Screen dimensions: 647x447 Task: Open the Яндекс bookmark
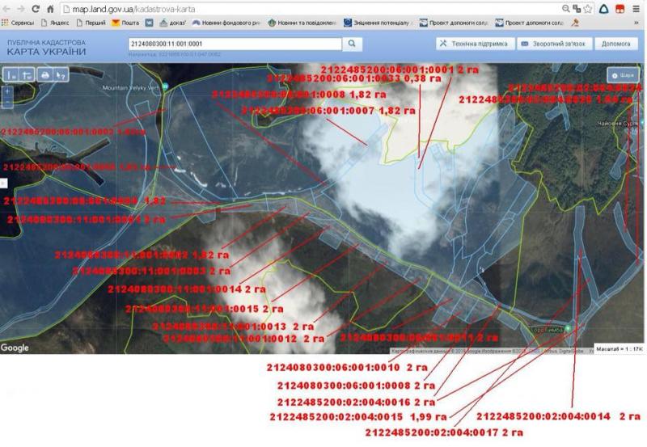[51, 23]
